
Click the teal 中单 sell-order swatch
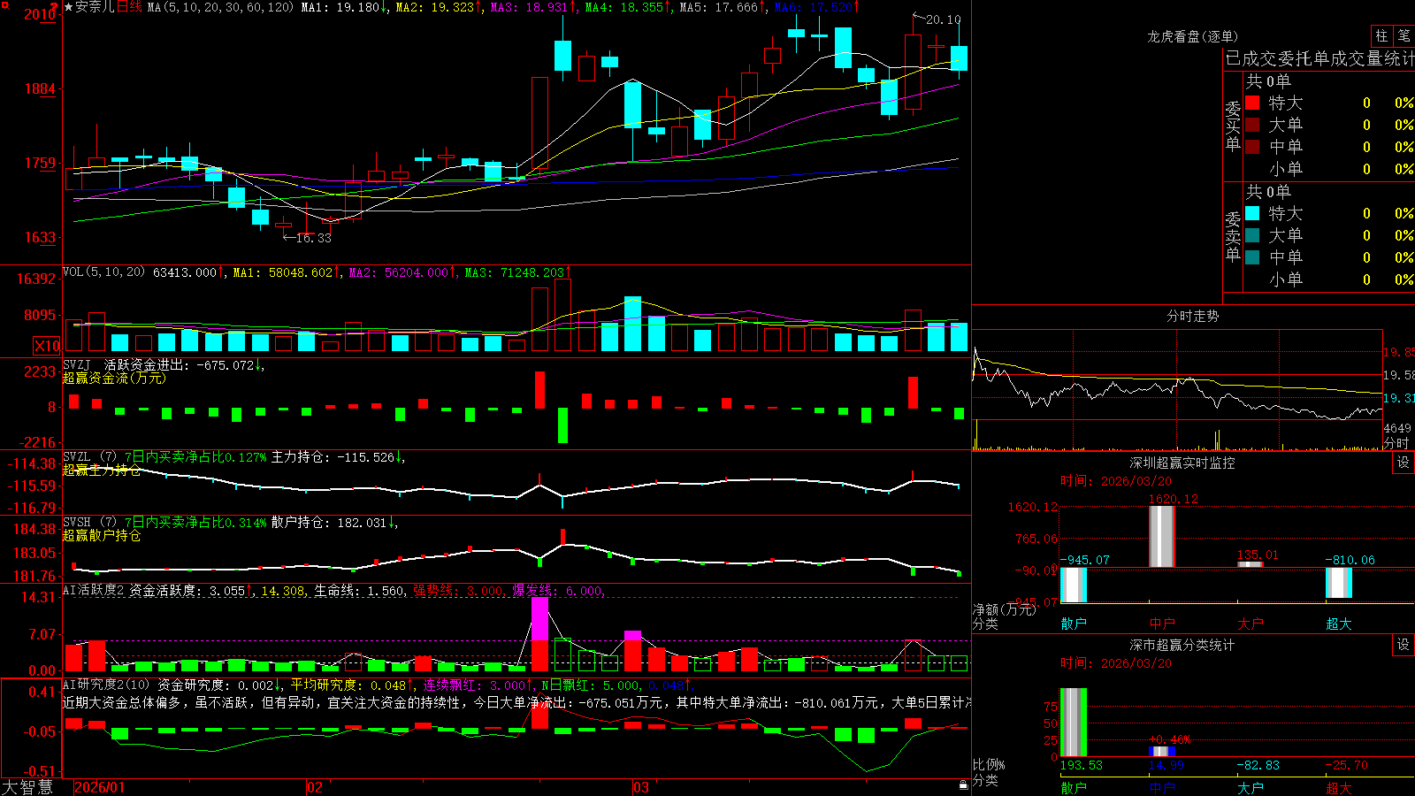pyautogui.click(x=1252, y=257)
